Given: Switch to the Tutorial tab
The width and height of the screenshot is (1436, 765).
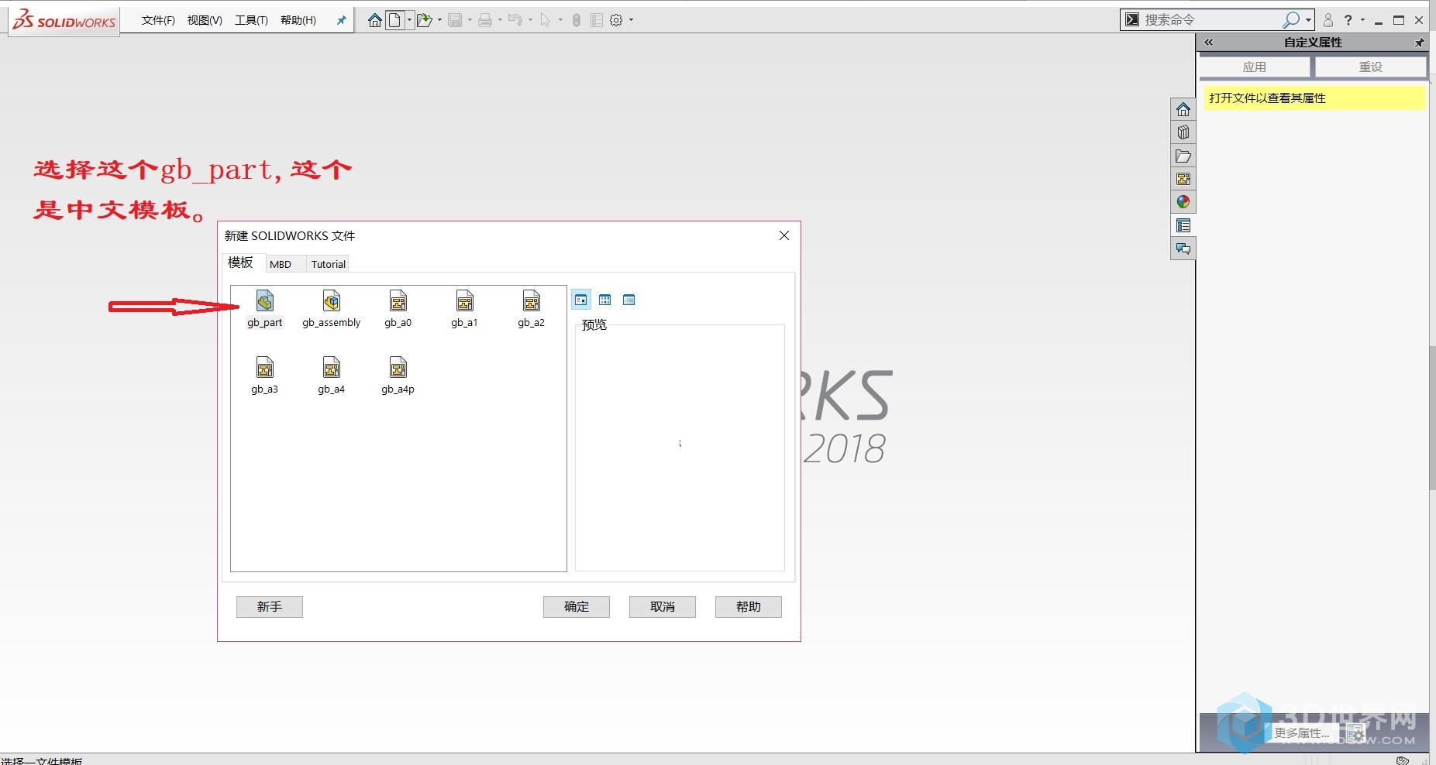Looking at the screenshot, I should pyautogui.click(x=329, y=264).
